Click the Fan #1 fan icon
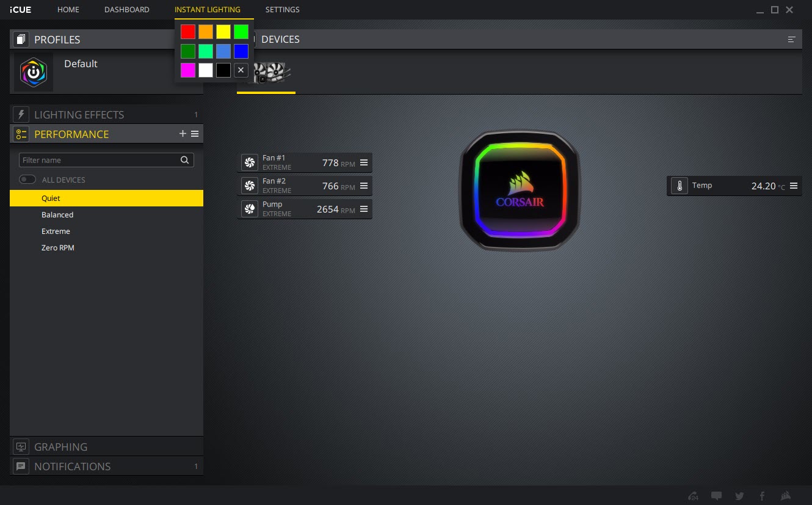 point(249,162)
